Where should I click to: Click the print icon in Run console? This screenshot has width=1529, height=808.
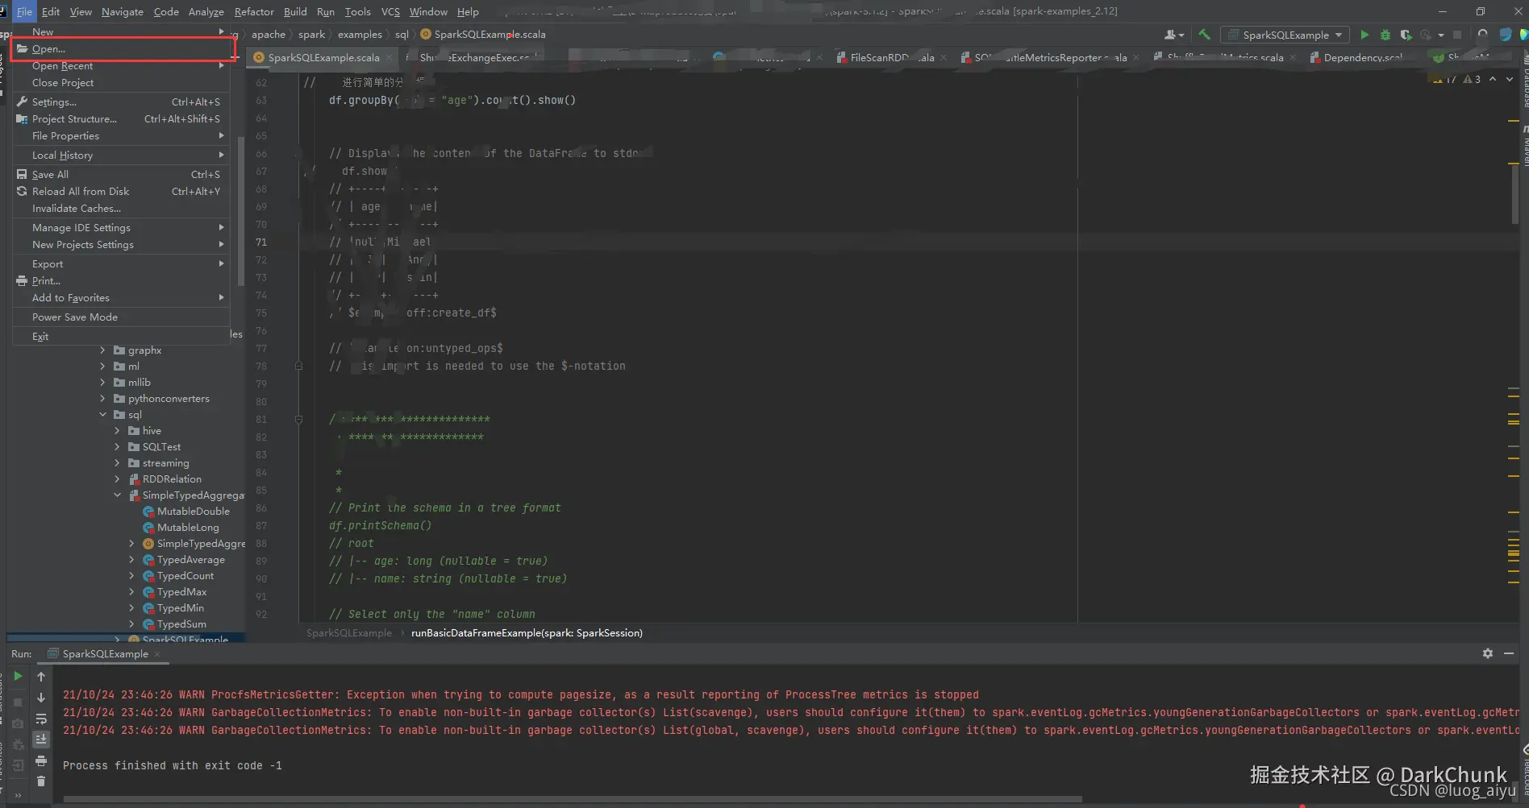41,760
